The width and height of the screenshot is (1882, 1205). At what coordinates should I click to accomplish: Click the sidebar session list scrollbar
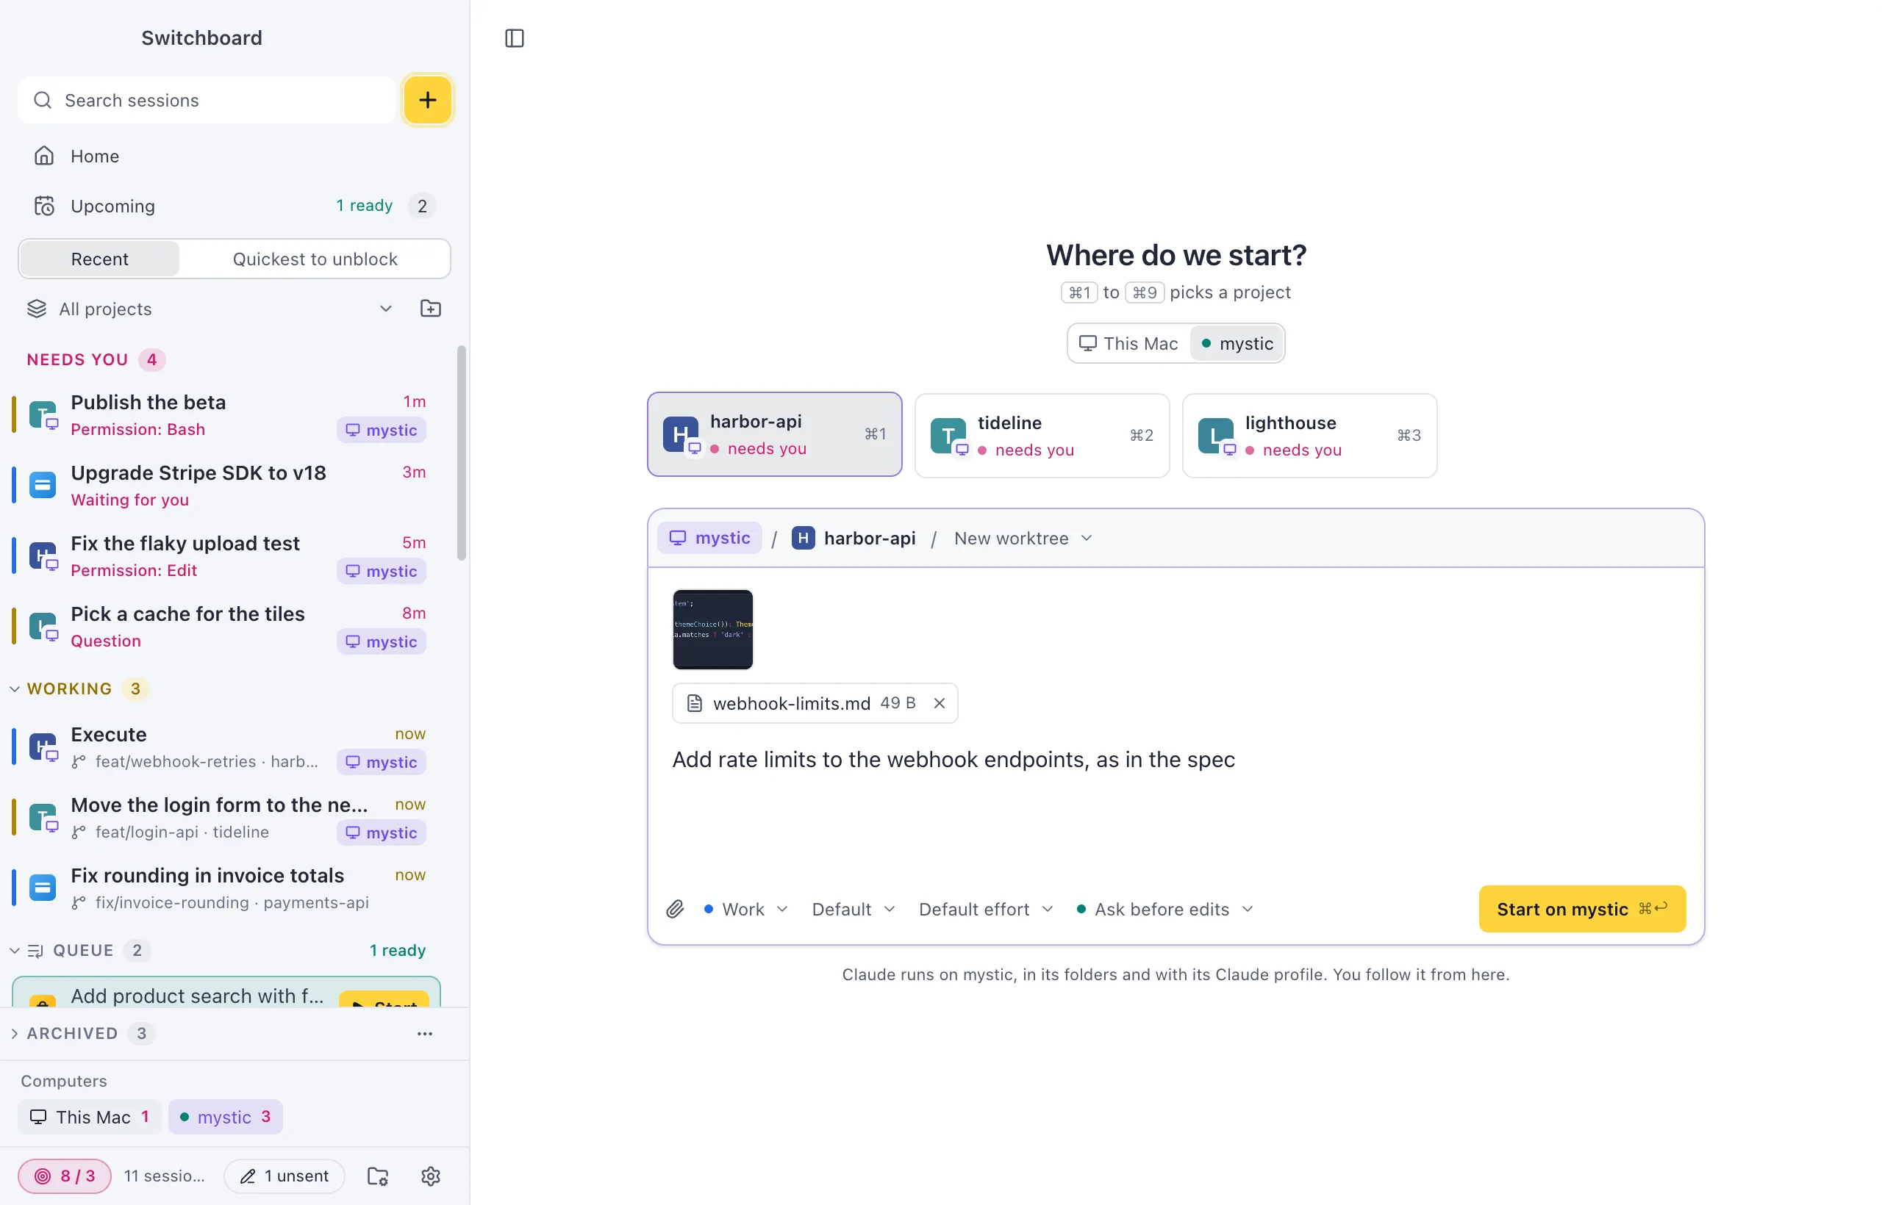(462, 453)
